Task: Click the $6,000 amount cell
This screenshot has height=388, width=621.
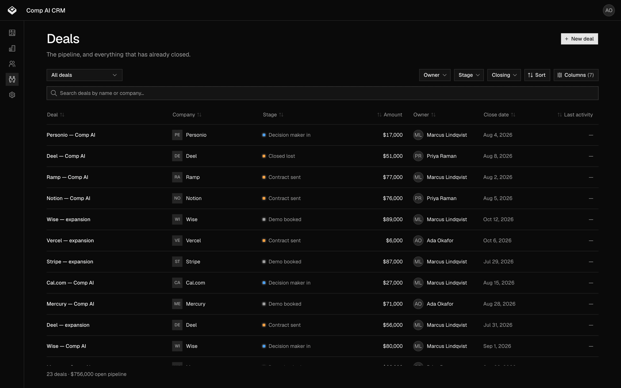Action: click(394, 241)
